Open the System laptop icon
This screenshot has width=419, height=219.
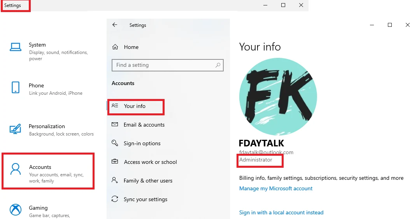16,47
